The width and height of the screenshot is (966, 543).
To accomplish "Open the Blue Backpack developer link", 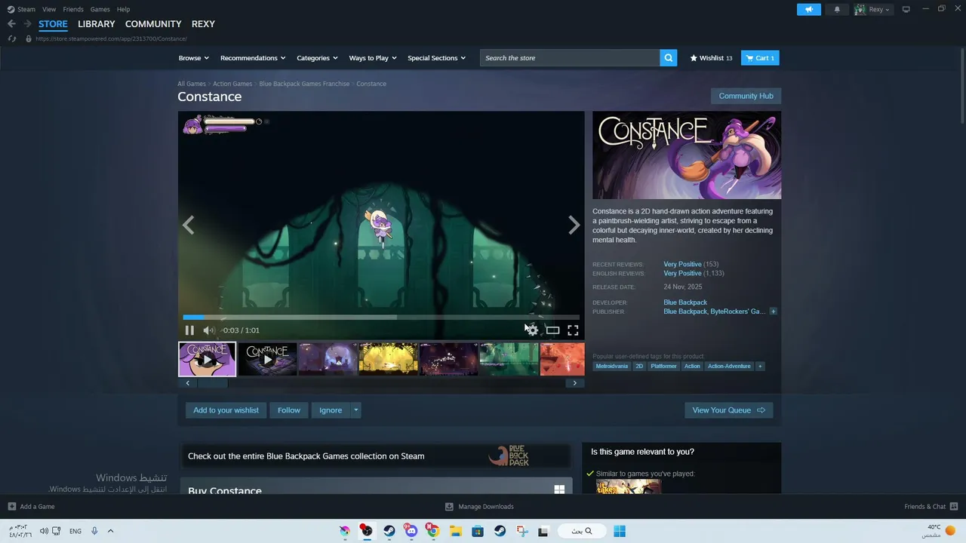I will point(685,302).
